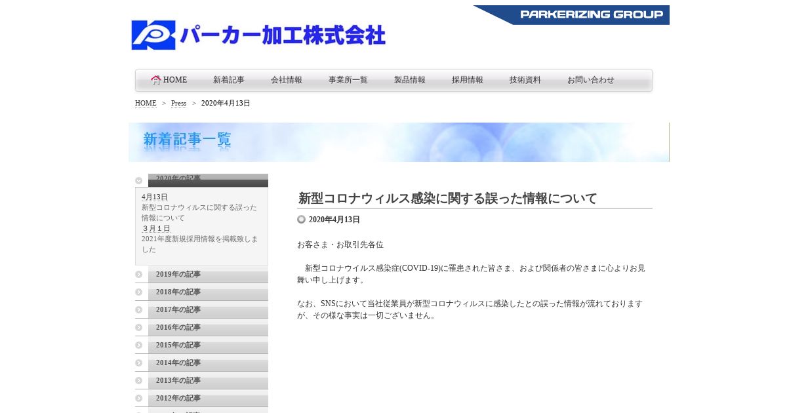Viewport: 787px width, 413px height.
Task: Click the arrow icon beside 2019年の記事
Action: 139,275
